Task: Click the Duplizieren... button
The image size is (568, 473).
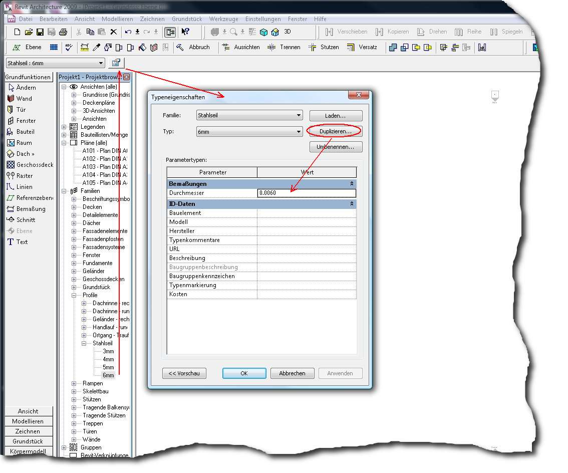Action: [x=336, y=131]
